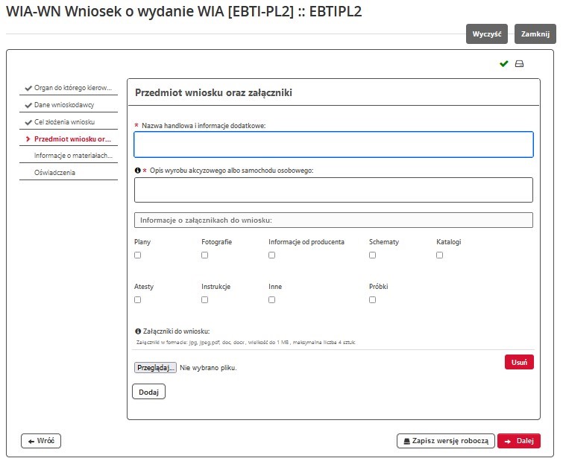Click the Zamknij button
The height and width of the screenshot is (464, 563).
coord(535,34)
